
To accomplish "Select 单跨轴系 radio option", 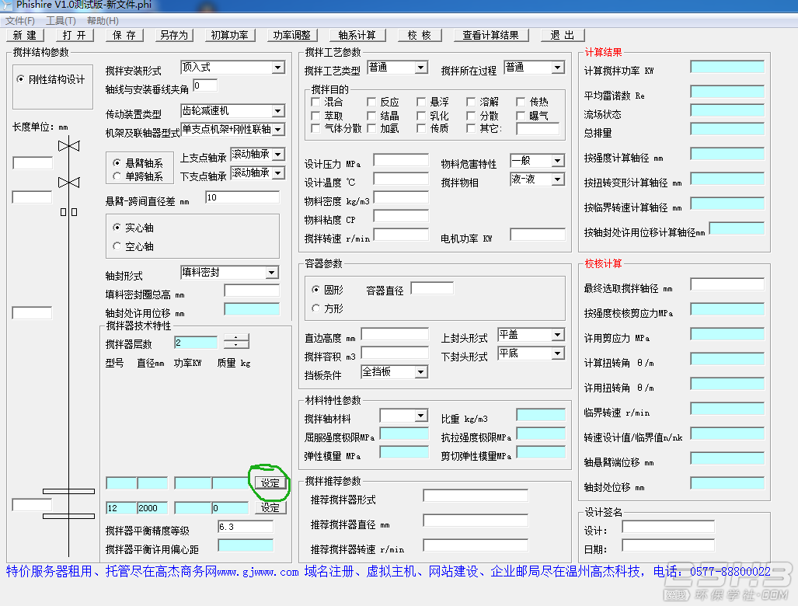I will [x=138, y=176].
